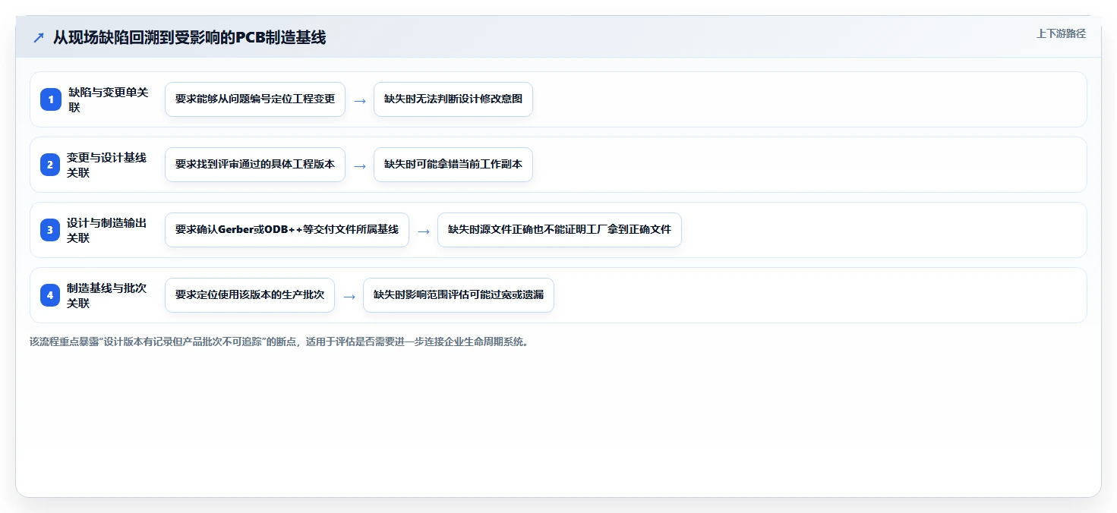
Task: Click the step label 缺陷与变更单关联
Action: coord(109,99)
